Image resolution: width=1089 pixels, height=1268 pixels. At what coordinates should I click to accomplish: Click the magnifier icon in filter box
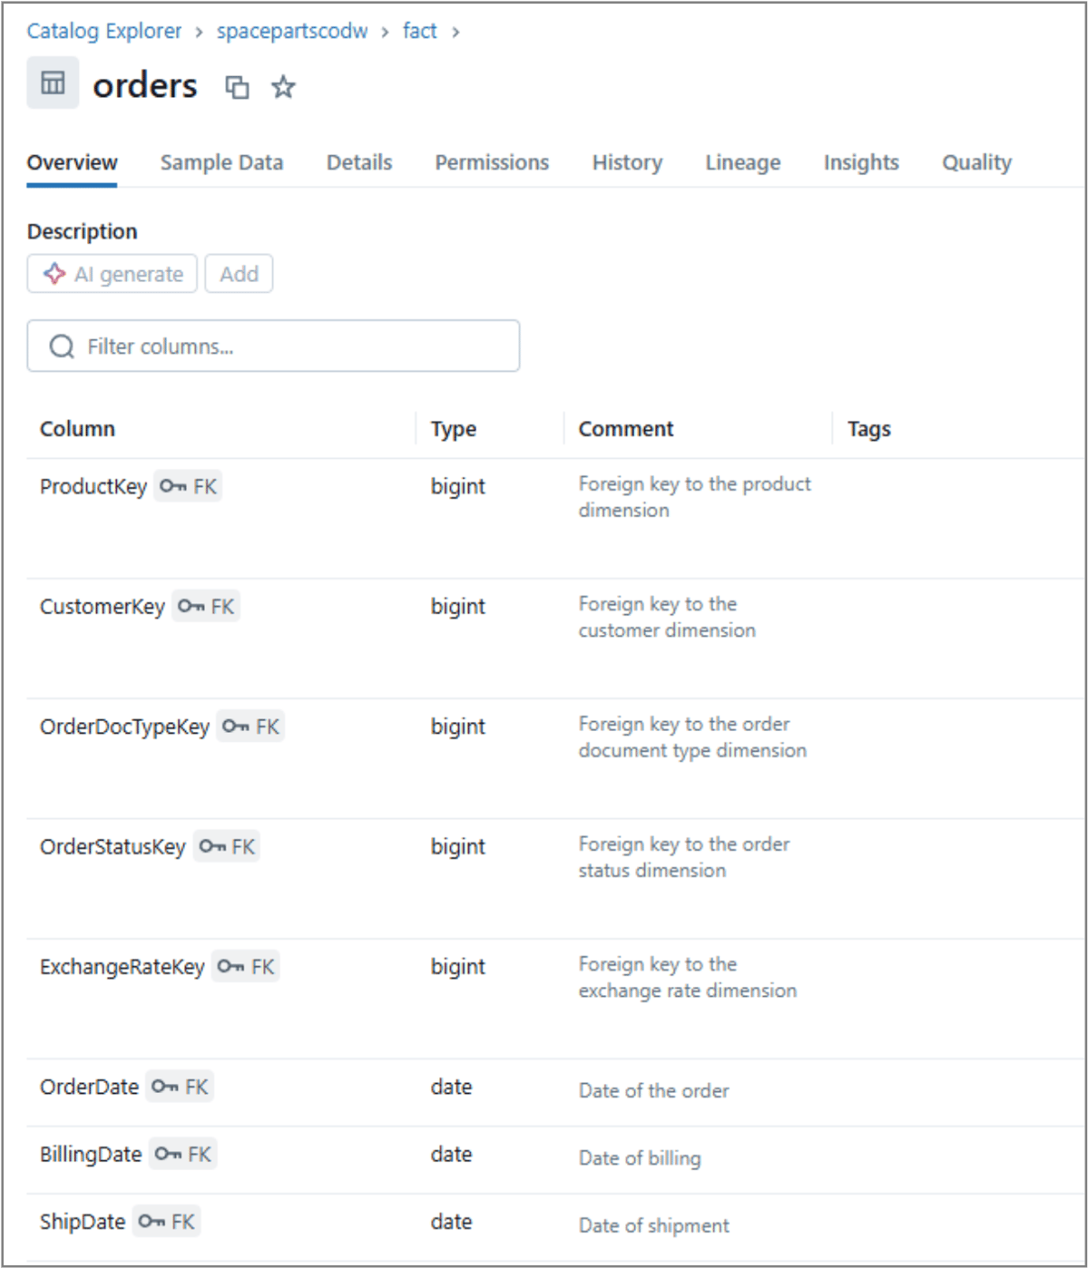pyautogui.click(x=60, y=346)
